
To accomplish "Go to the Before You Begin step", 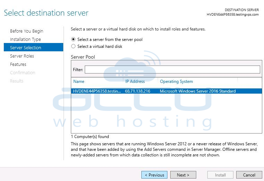I will coord(27,31).
